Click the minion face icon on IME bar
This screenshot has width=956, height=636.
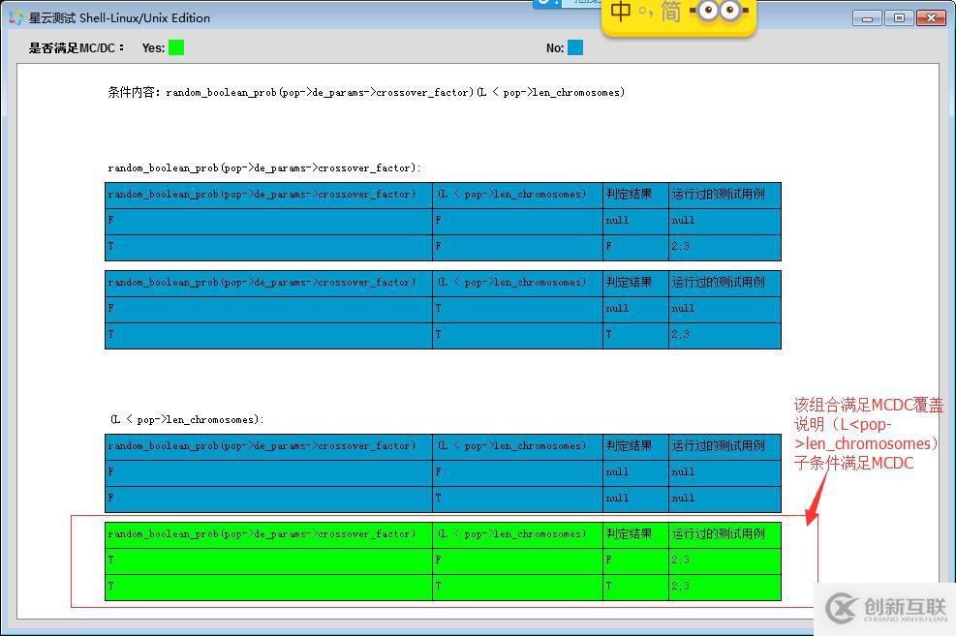[719, 11]
